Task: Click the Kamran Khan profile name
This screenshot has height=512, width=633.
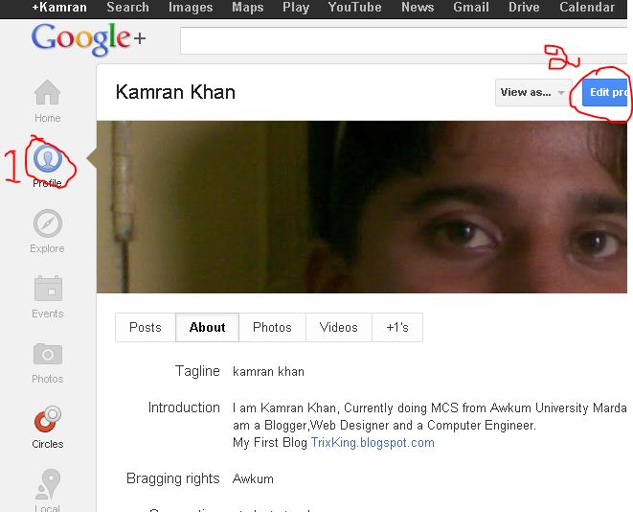Action: [x=175, y=92]
